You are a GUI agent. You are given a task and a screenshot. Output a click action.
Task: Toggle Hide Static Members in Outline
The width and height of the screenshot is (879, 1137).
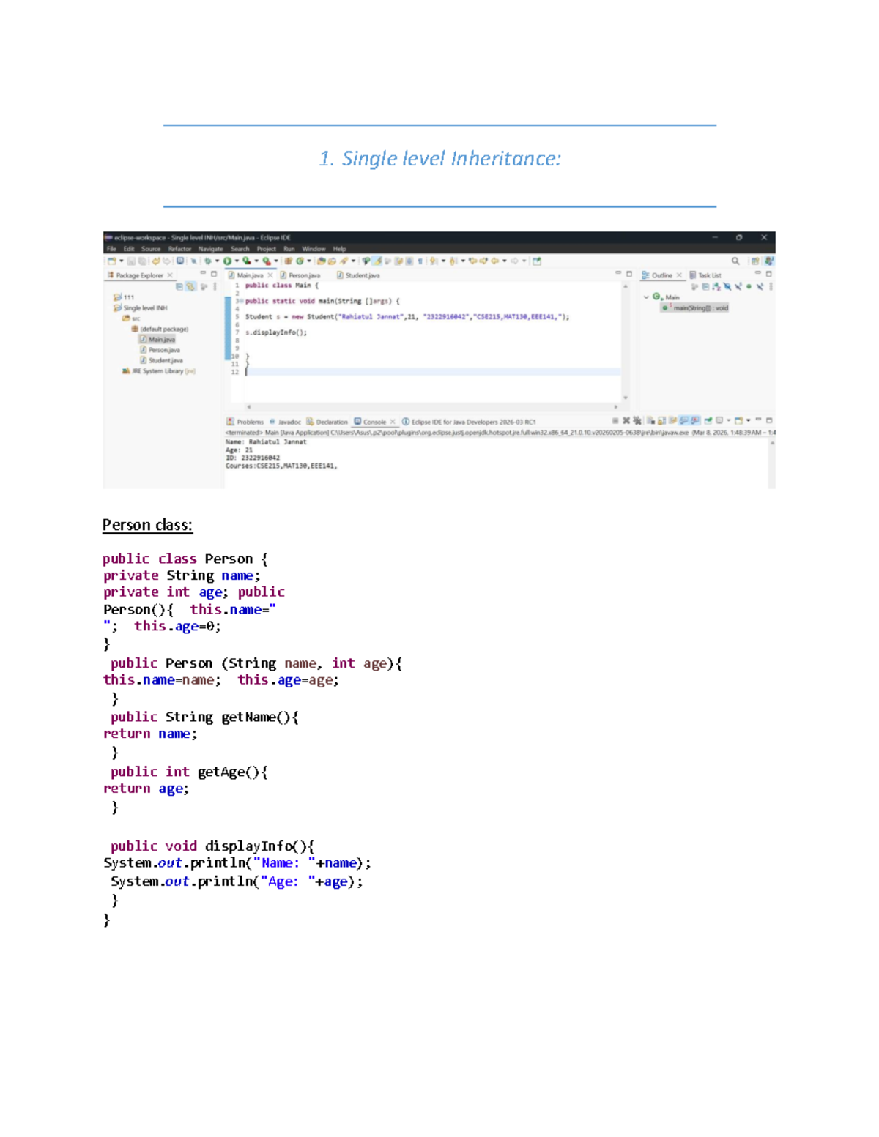(x=738, y=286)
